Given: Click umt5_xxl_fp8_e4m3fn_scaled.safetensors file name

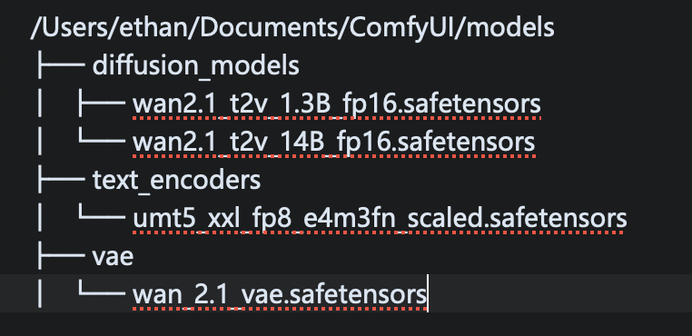Looking at the screenshot, I should tap(380, 218).
